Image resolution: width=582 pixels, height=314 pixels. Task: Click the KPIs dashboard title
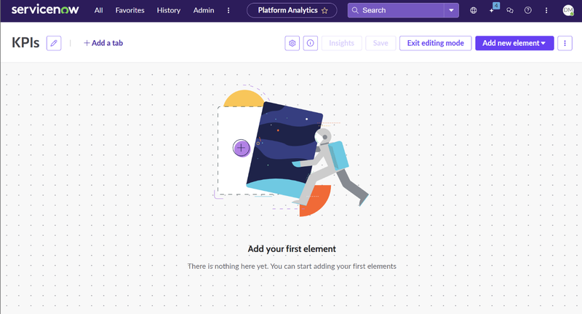[25, 43]
